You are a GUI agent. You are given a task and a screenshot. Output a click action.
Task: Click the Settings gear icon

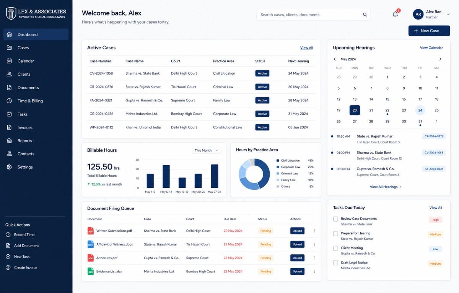pyautogui.click(x=10, y=167)
